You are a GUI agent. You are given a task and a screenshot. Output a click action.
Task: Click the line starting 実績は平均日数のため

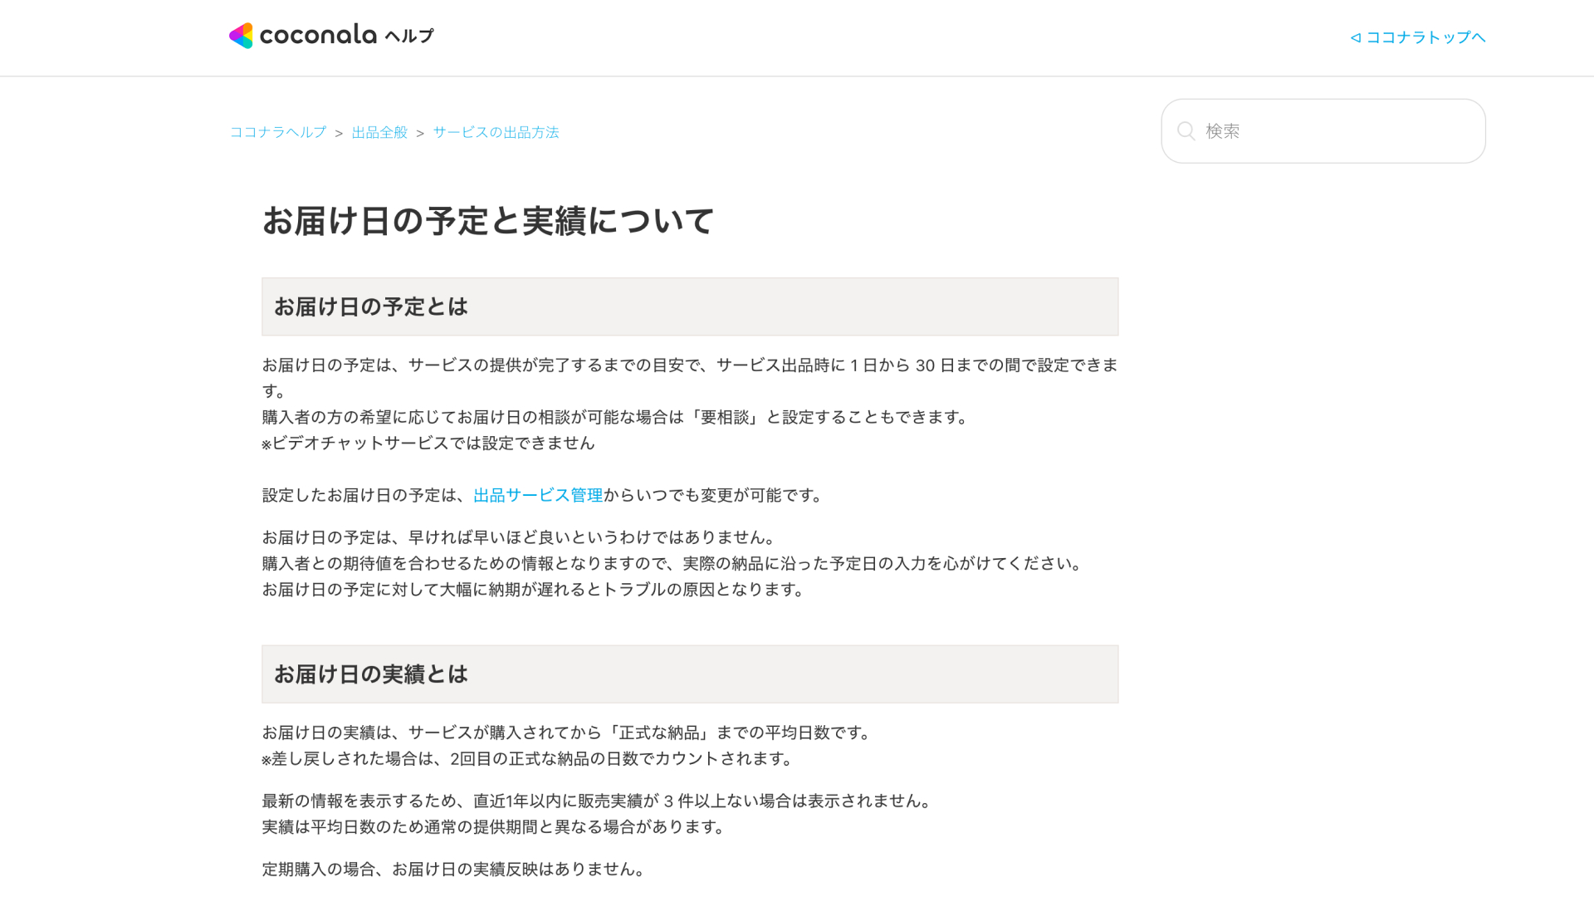495,827
